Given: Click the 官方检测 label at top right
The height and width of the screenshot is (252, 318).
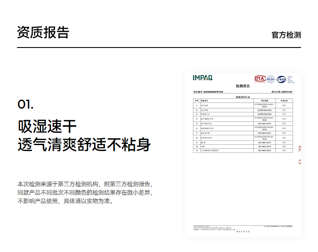Looking at the screenshot, I should point(286,35).
